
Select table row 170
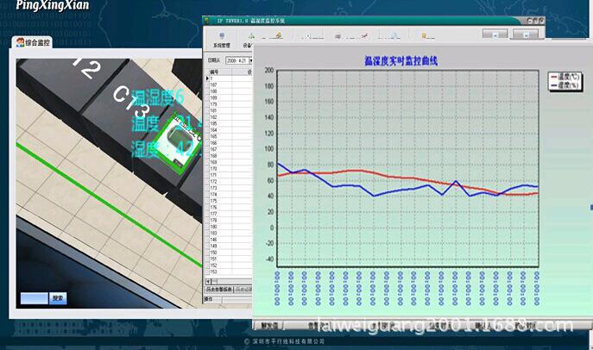(x=230, y=168)
